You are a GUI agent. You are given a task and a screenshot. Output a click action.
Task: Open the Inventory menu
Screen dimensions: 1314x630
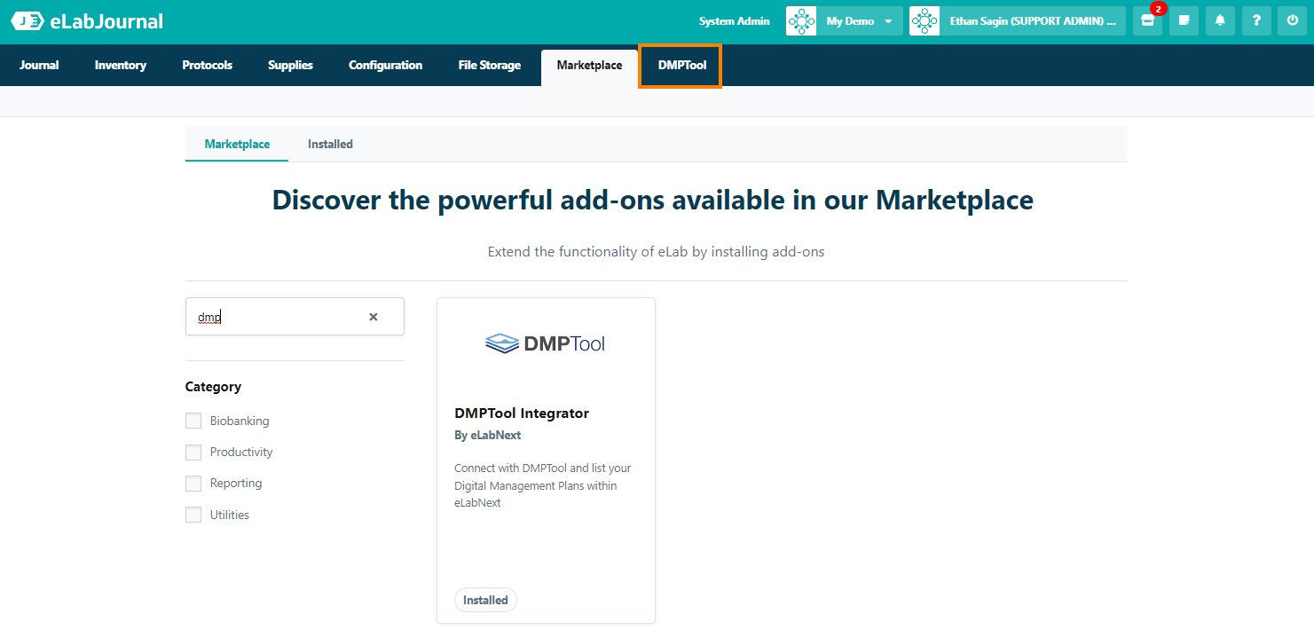[121, 65]
